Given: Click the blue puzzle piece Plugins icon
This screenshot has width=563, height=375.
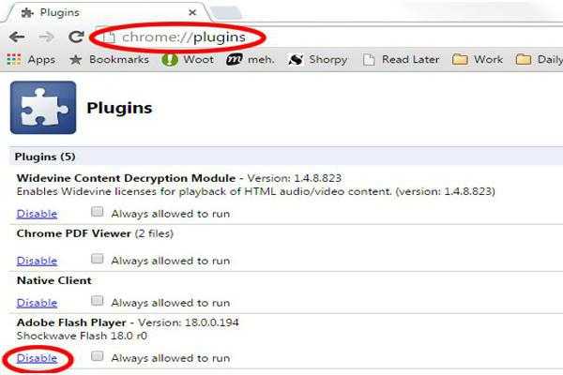Looking at the screenshot, I should point(43,107).
